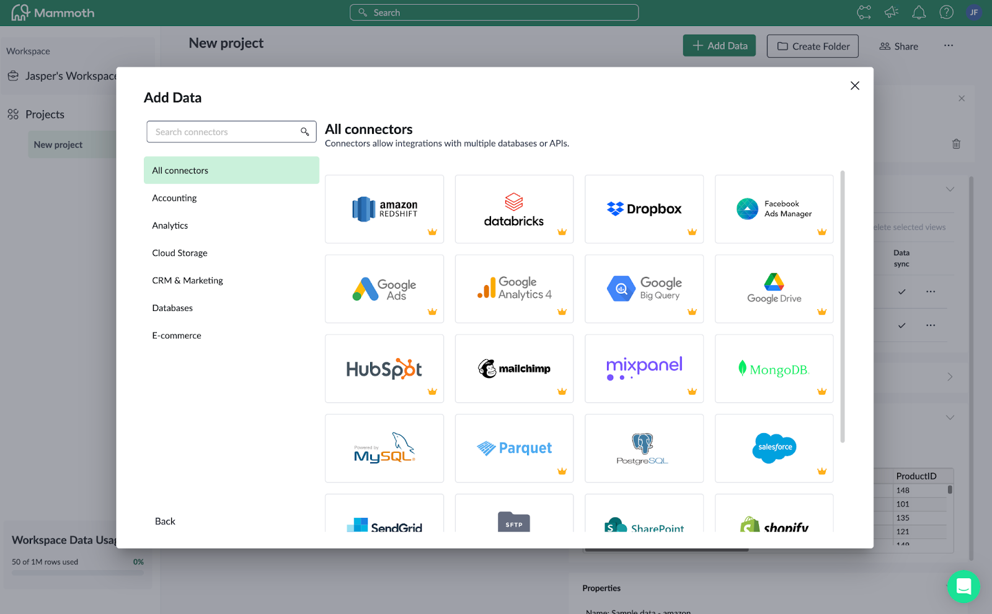This screenshot has height=614, width=992.
Task: Click the Search connectors field
Action: (x=231, y=132)
